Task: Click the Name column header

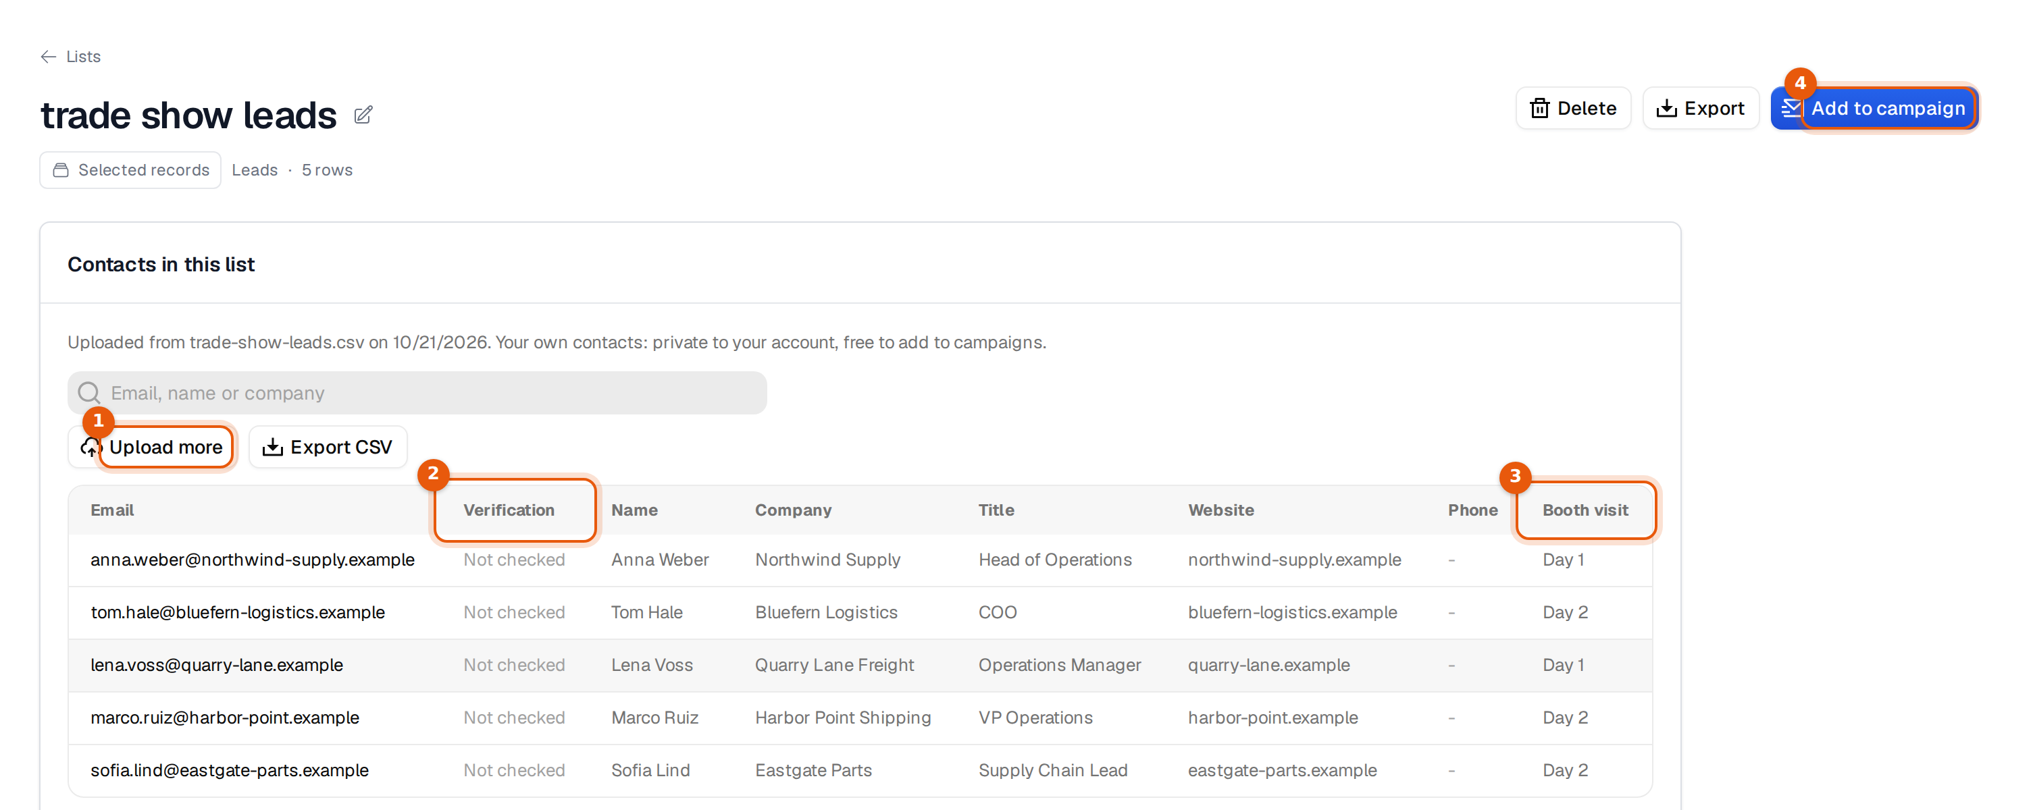Action: pyautogui.click(x=634, y=510)
